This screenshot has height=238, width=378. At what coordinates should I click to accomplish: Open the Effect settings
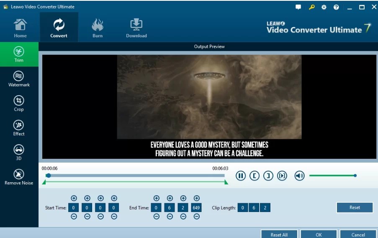pyautogui.click(x=19, y=128)
